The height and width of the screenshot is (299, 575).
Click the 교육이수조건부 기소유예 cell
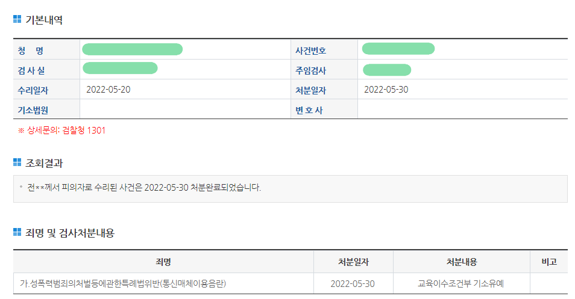462,283
